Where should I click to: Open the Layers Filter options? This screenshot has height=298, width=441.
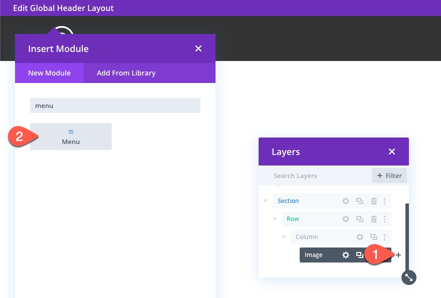(x=389, y=175)
